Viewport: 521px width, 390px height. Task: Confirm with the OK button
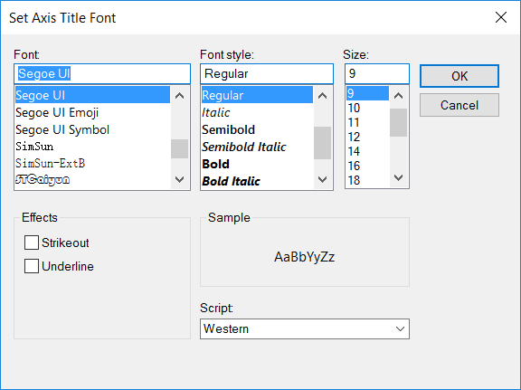coord(459,76)
